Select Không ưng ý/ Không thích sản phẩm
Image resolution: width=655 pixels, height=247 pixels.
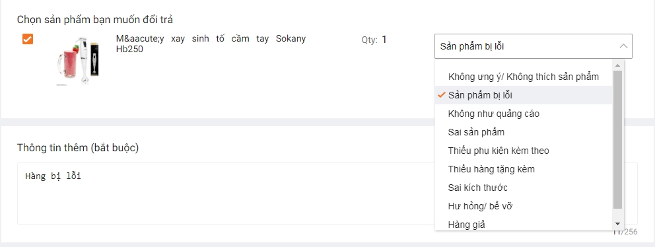point(524,77)
